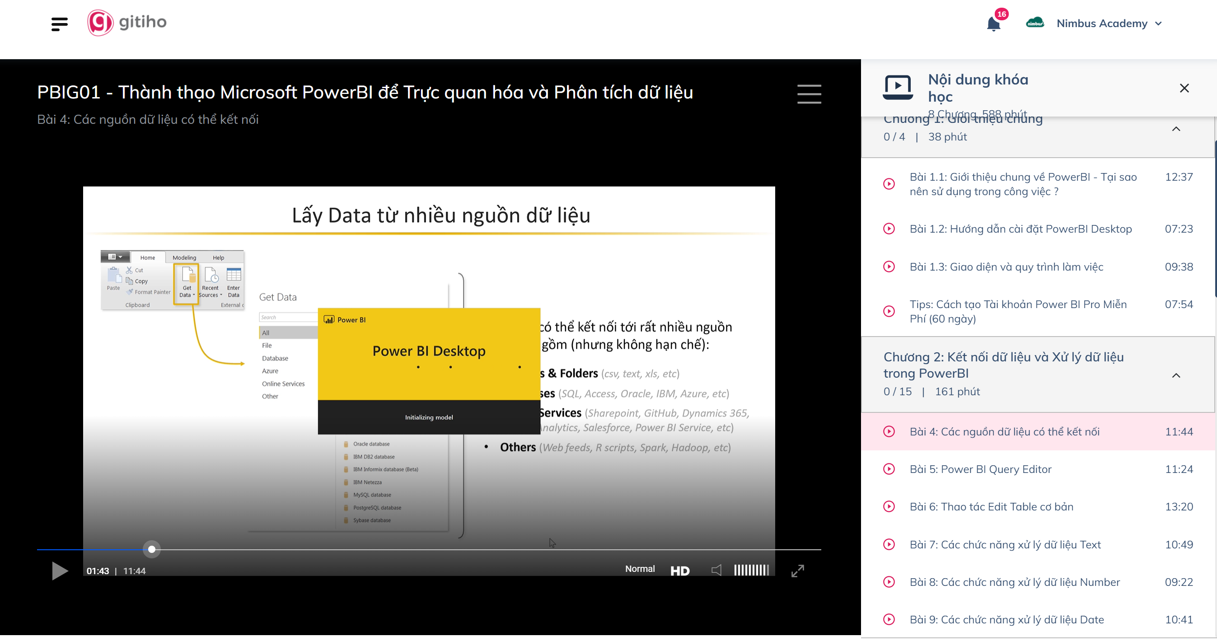
Task: Open Tips: tạo Tài khoản Power BI Pro
Action: [1018, 311]
